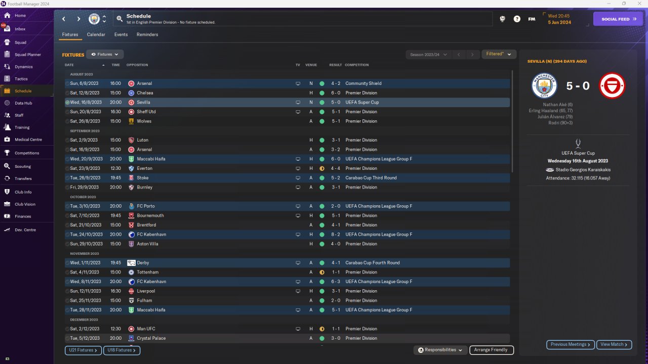Toggle the selection circle on Wolves row
Image resolution: width=648 pixels, height=364 pixels.
(x=67, y=121)
